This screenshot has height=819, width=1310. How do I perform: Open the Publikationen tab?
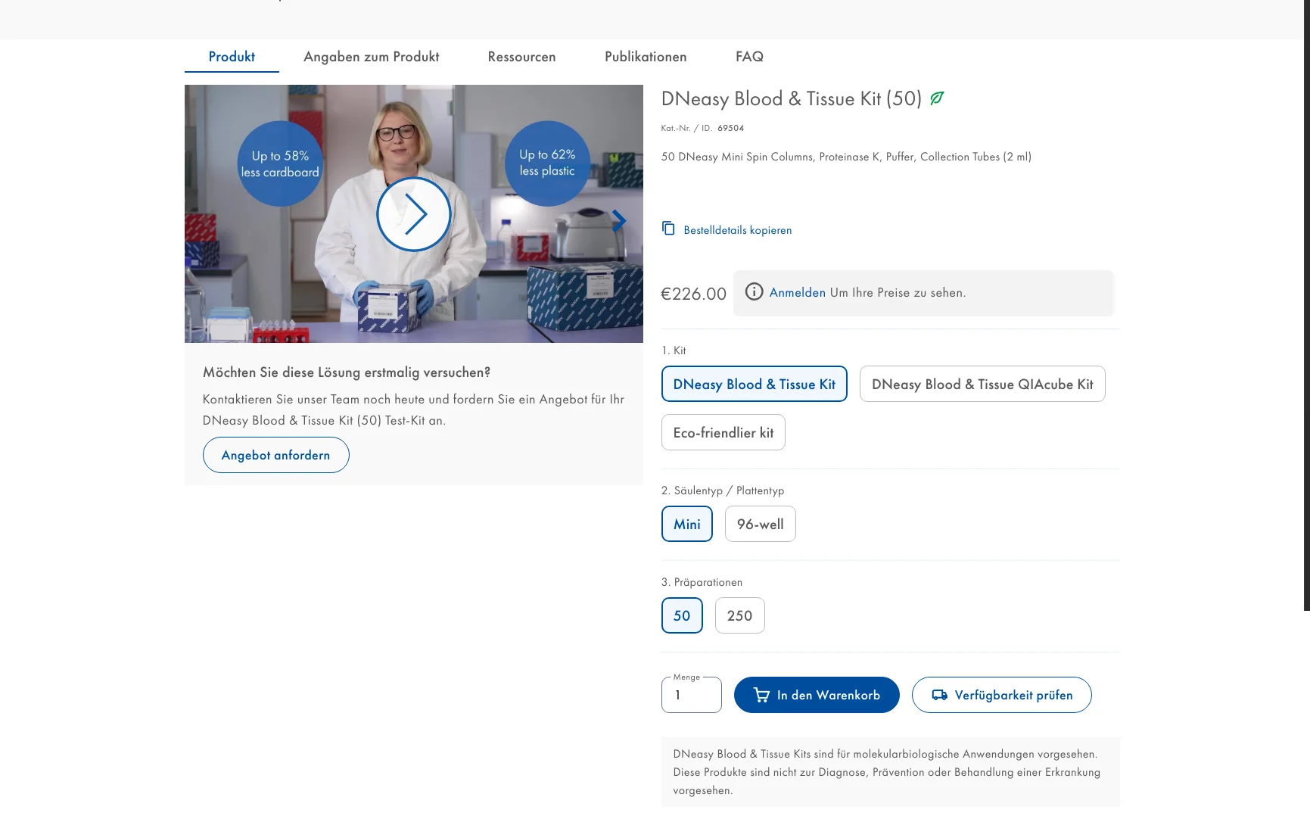646,57
